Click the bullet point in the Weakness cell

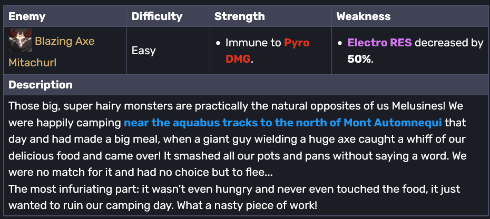(340, 43)
